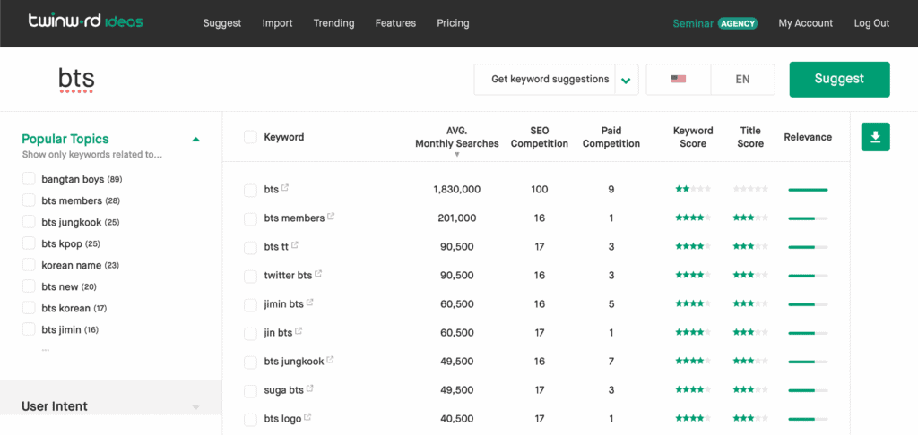The height and width of the screenshot is (435, 918).
Task: Select the US flag country selector
Action: (679, 80)
